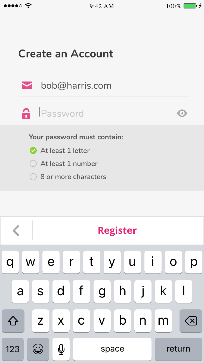Toggle password visibility with eye icon

coord(182,113)
